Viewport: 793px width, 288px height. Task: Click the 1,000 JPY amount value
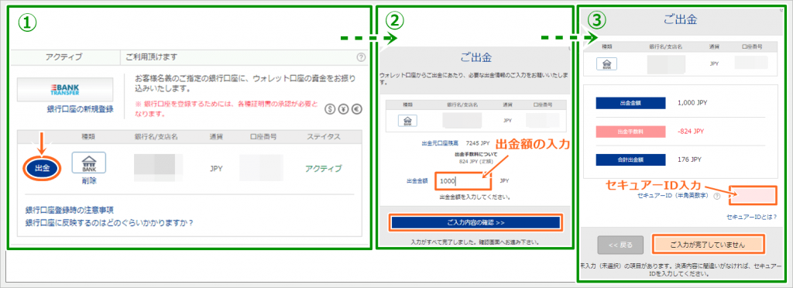pos(692,102)
